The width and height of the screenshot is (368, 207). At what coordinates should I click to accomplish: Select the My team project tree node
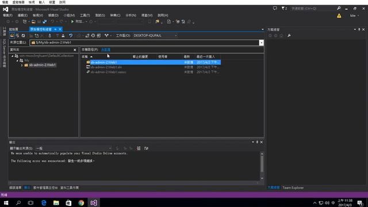tap(27, 60)
